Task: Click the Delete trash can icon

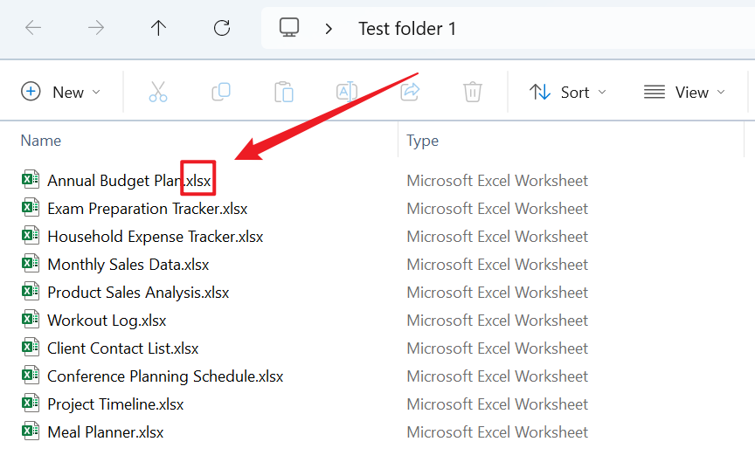Action: coord(473,92)
